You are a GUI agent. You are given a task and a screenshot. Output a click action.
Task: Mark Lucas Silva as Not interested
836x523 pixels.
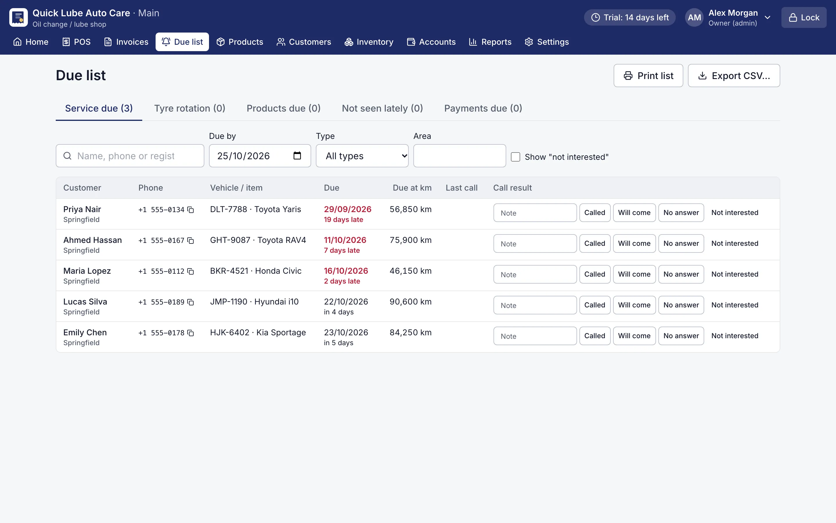(735, 305)
